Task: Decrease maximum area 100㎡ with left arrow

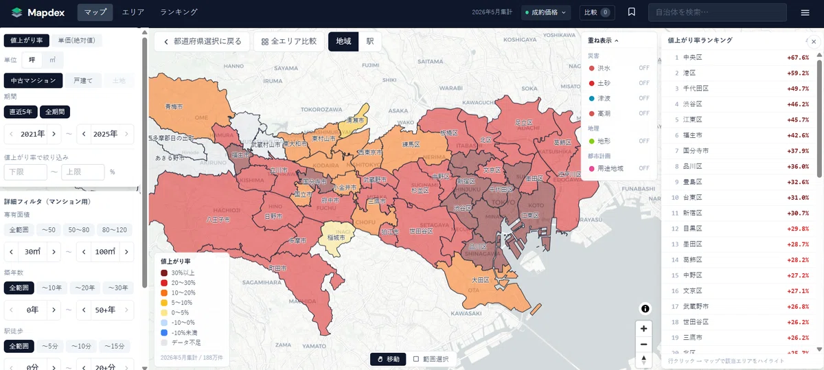Action: point(84,252)
